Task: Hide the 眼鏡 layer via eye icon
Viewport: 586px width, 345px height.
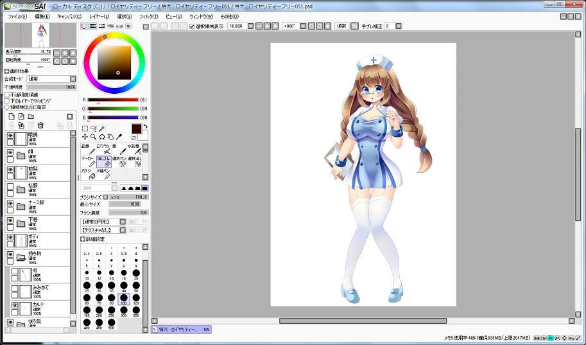Action: (10, 136)
